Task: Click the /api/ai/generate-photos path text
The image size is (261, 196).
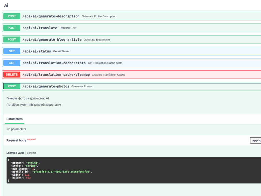Action: [46, 86]
